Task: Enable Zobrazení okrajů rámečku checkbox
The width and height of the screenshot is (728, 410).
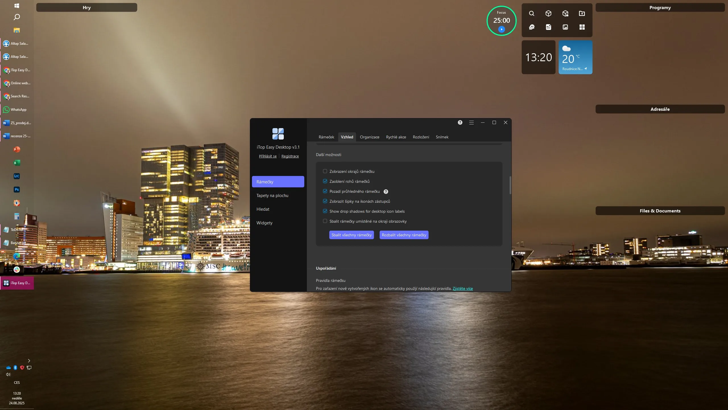Action: click(x=325, y=171)
